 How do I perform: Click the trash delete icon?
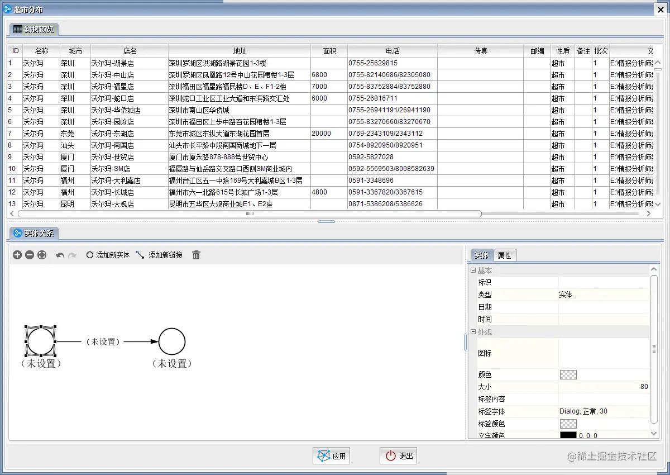pyautogui.click(x=197, y=255)
